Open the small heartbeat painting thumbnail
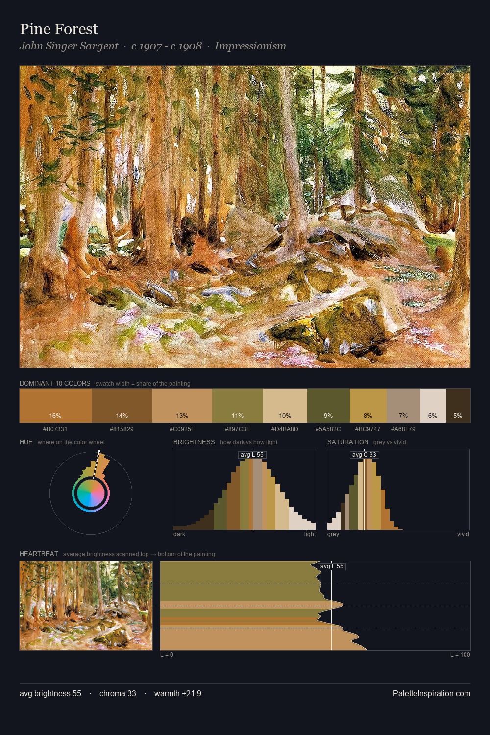This screenshot has width=490, height=735. point(86,606)
